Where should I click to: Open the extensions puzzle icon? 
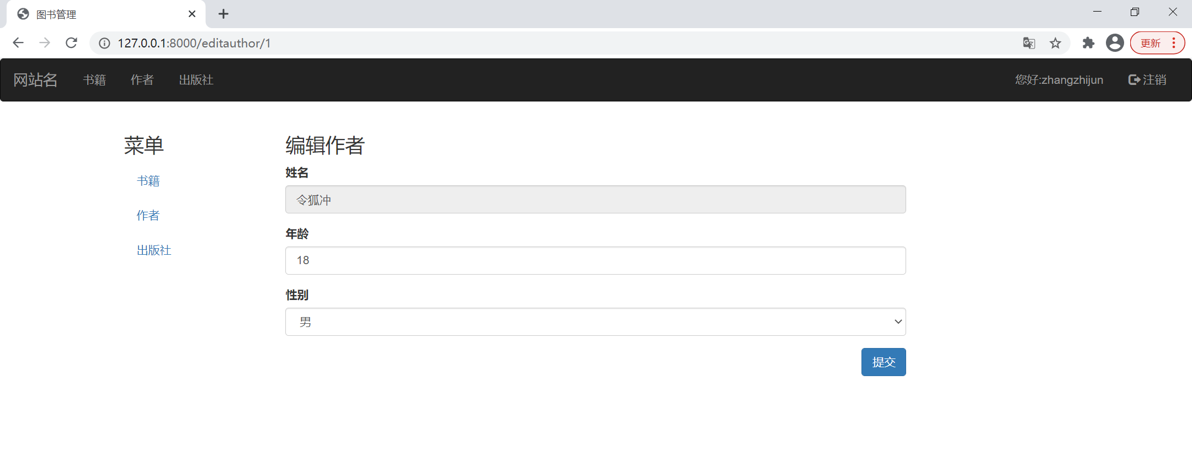[x=1088, y=43]
